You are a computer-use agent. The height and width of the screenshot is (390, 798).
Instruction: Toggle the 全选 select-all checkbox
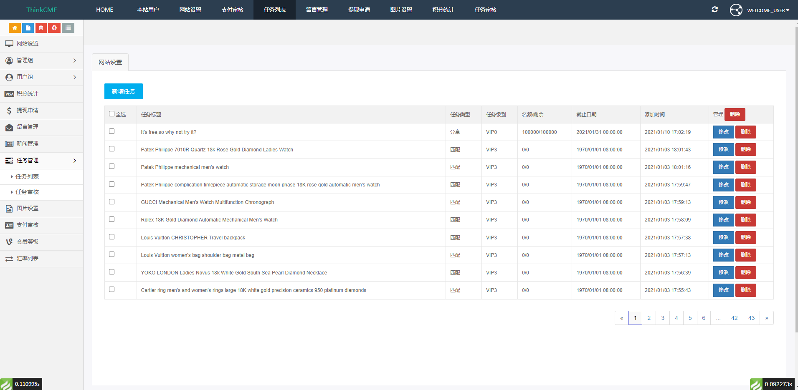111,114
